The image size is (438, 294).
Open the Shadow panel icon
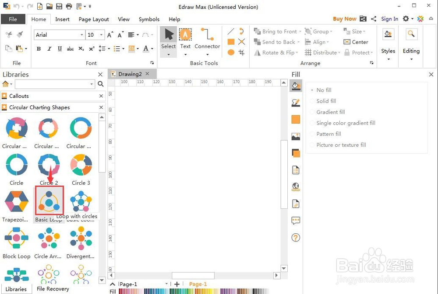click(x=296, y=153)
